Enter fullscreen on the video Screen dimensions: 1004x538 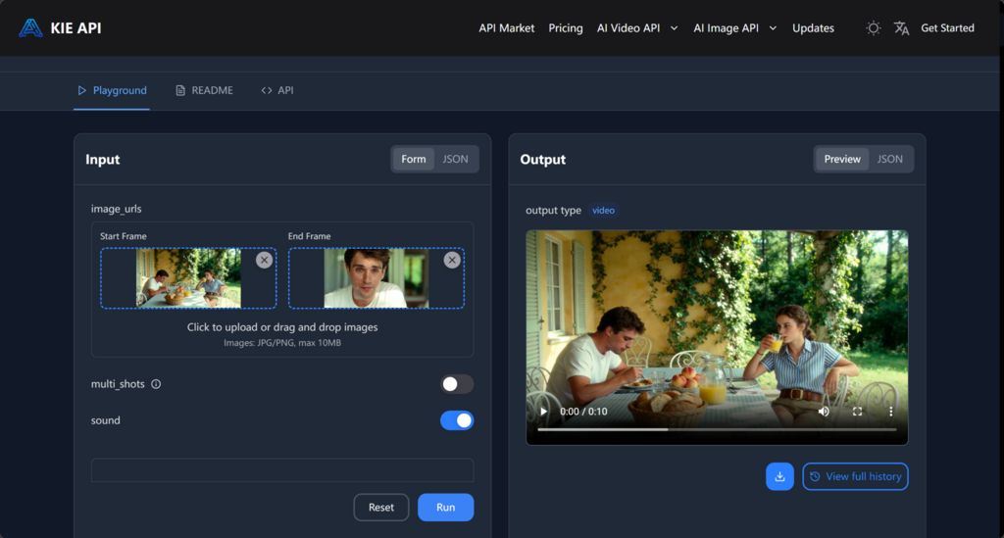(857, 412)
